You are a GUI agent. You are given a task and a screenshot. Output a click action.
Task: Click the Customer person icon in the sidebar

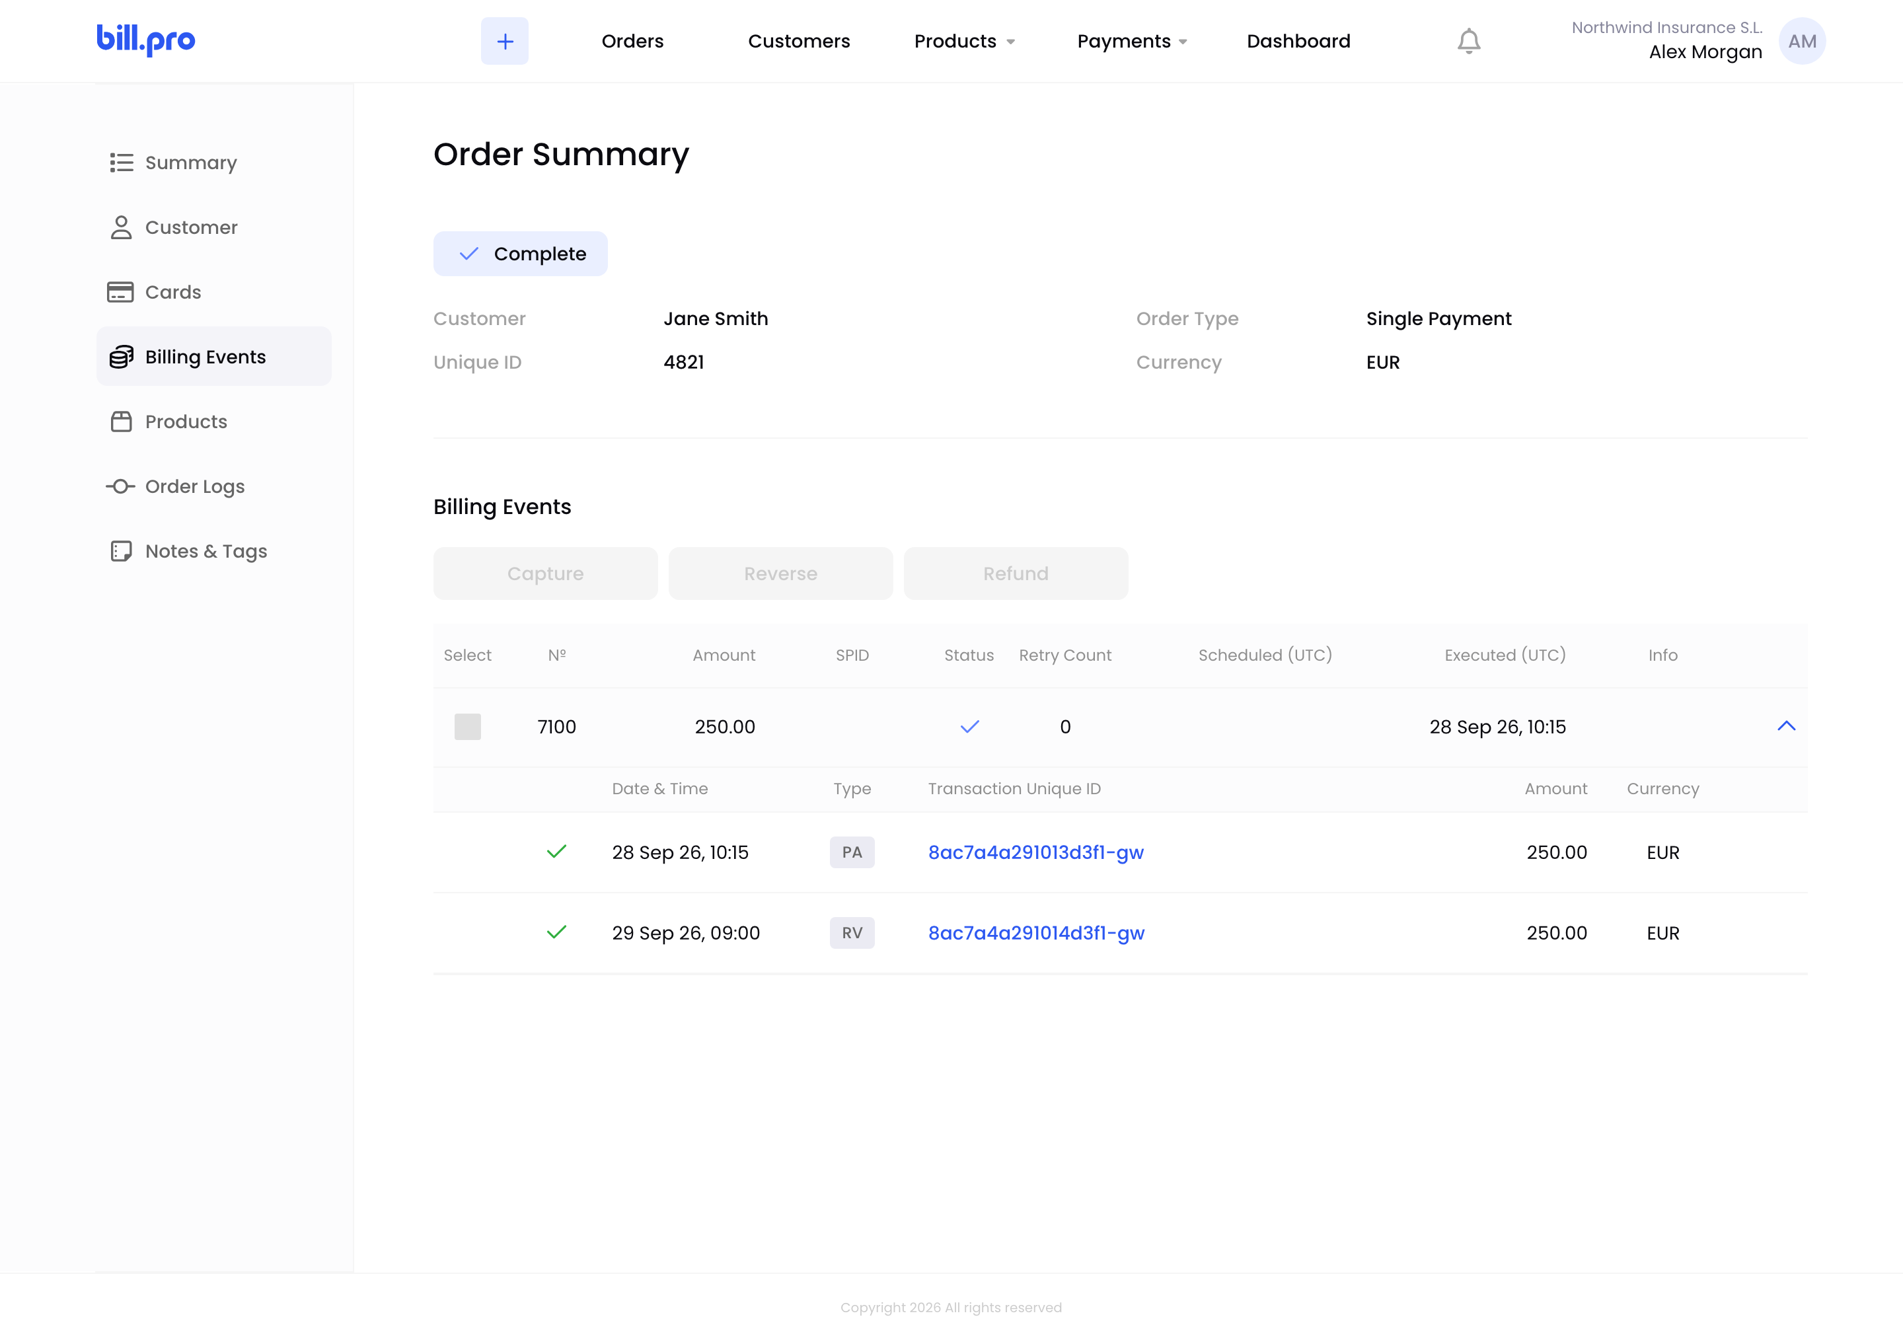121,227
